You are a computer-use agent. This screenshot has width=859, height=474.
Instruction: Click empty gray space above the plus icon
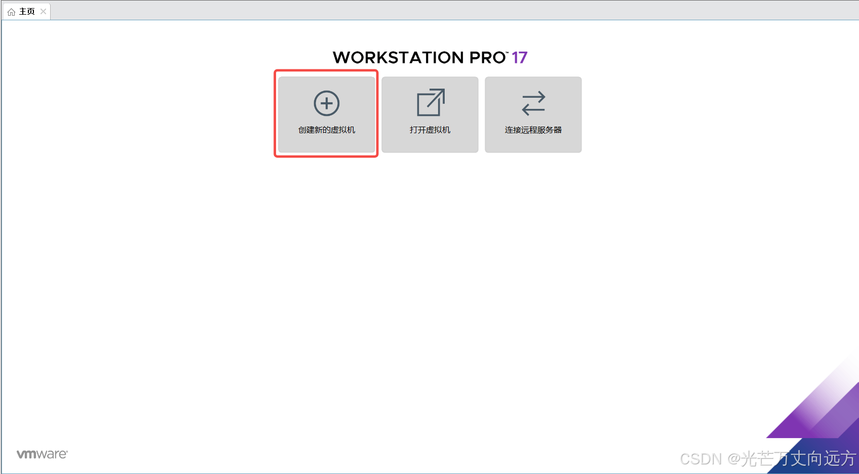click(327, 83)
